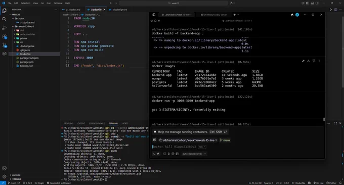Click the pin icon on docker images block
Image resolution: width=344 pixels, height=185 pixels.
pyautogui.click(x=303, y=61)
